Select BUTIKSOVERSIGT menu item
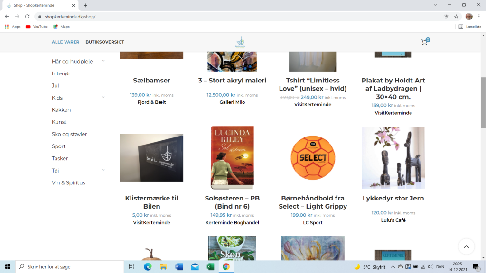Screen dimensions: 486x273 105,42
